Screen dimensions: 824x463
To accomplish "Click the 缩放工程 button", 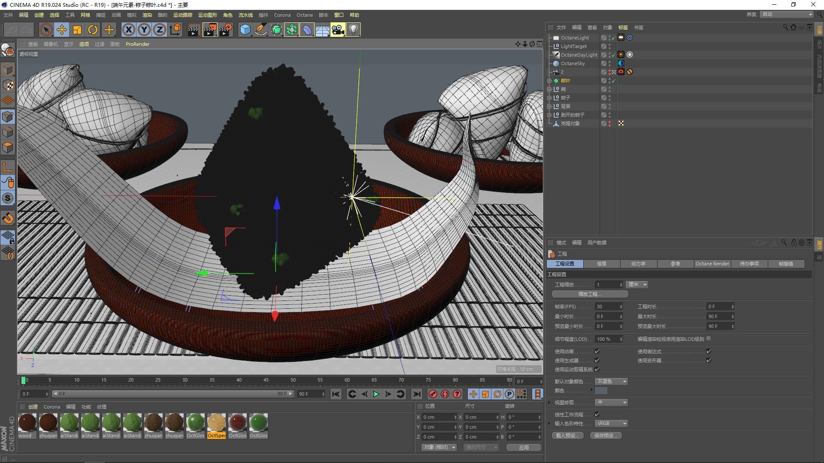I will click(590, 294).
